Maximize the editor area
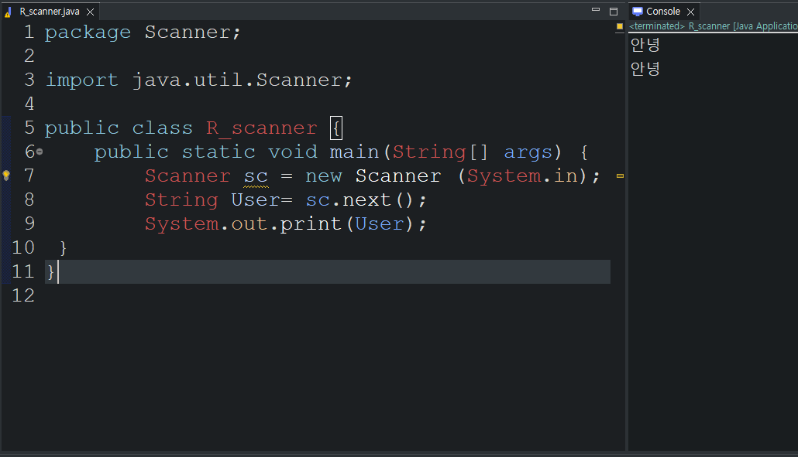 (614, 11)
